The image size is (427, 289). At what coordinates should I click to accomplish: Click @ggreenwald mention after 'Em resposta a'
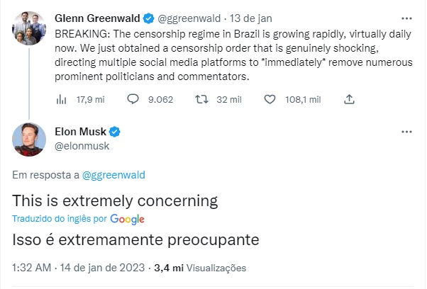pyautogui.click(x=113, y=174)
